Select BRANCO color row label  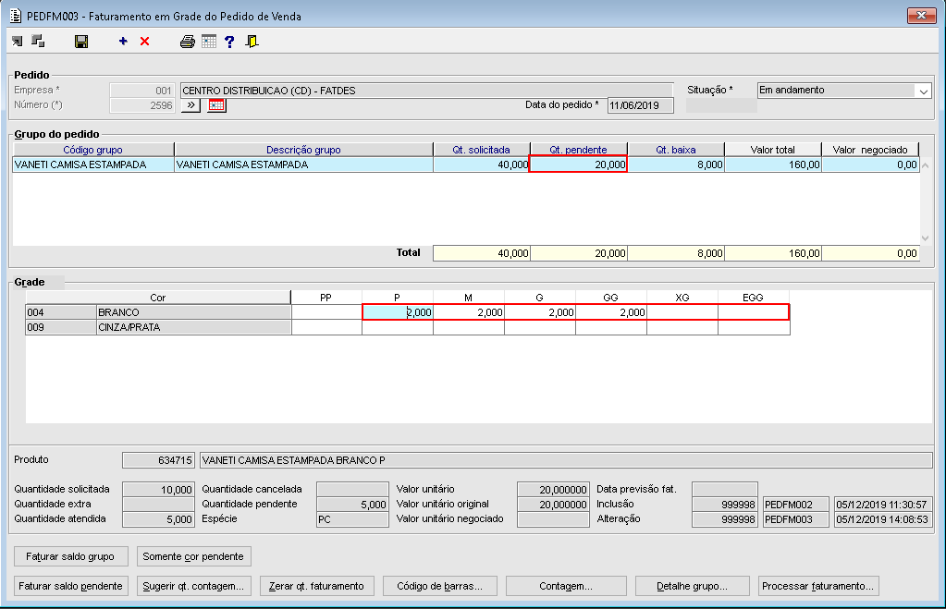click(x=193, y=312)
